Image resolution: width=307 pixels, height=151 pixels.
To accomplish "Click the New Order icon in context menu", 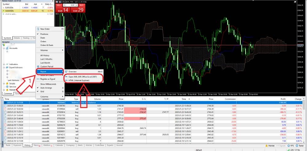I will point(38,29).
